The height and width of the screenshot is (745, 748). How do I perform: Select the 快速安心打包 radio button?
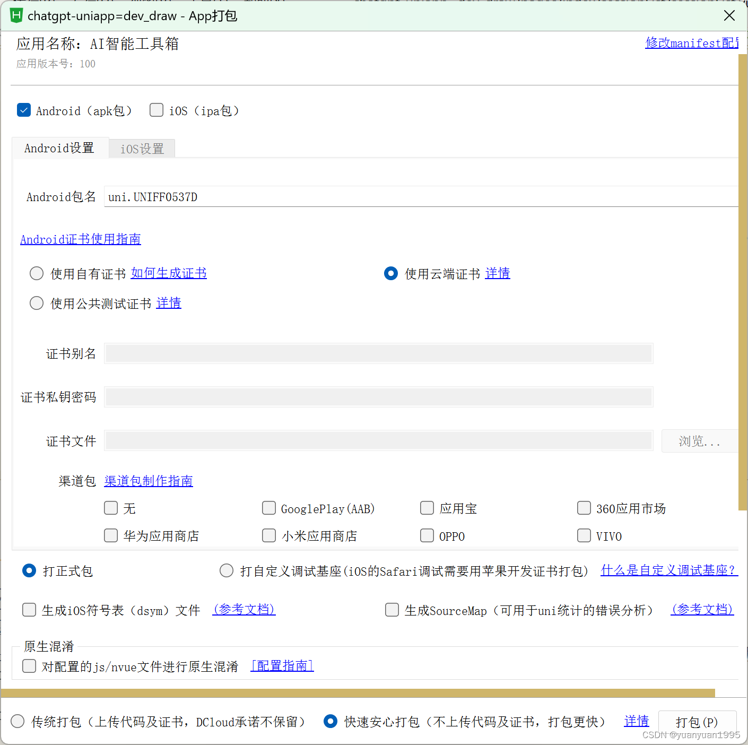tap(330, 721)
